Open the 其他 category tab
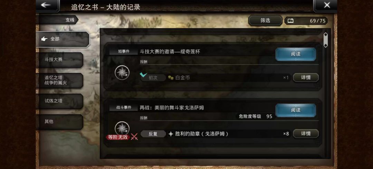Viewport: 373px width, 169px height. (59, 122)
